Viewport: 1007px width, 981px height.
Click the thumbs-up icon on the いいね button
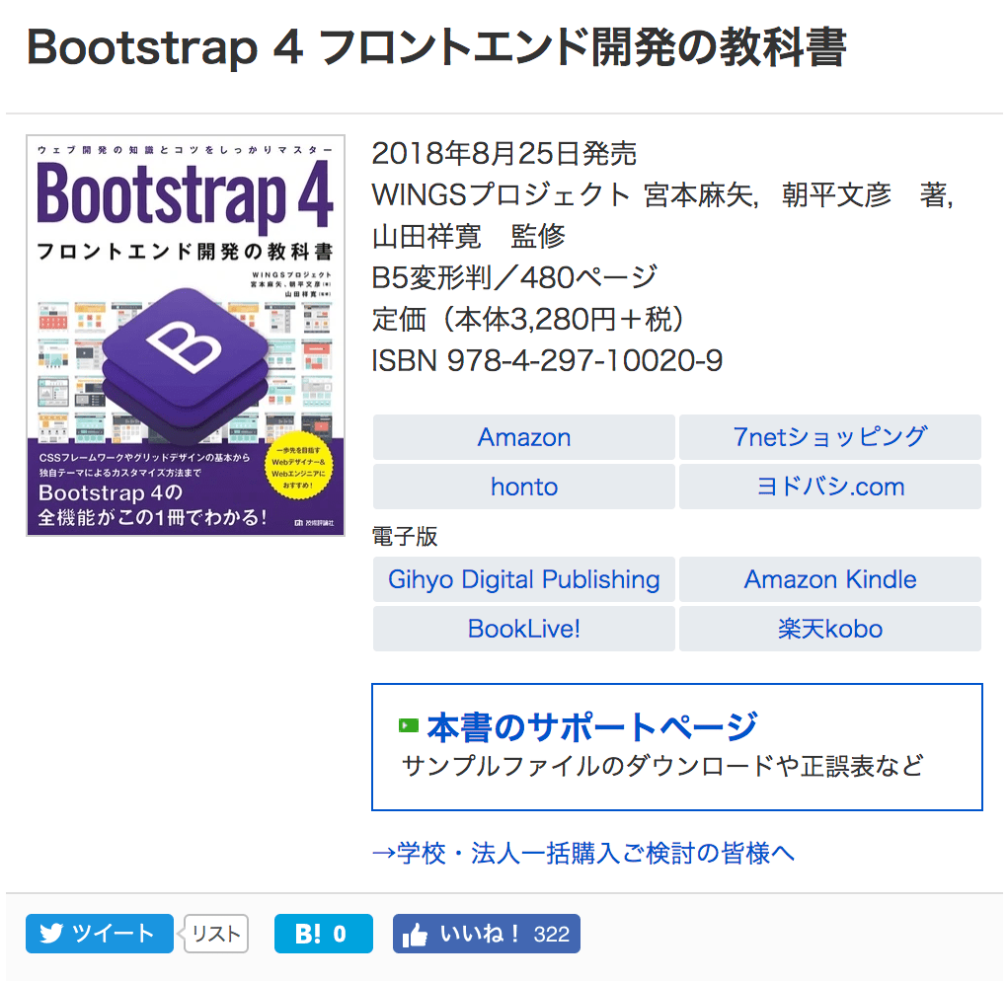tap(415, 936)
